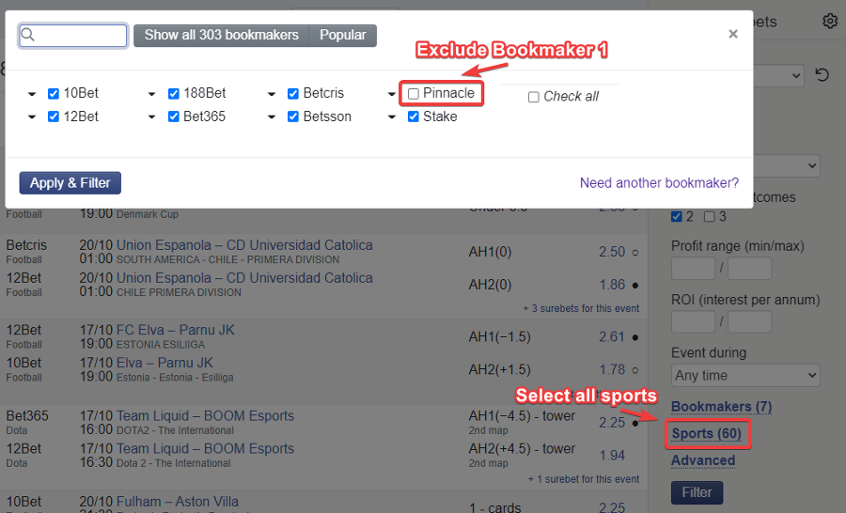Expand the arrow next to Pinnacle
Viewport: 846px width, 513px height.
[x=392, y=94]
